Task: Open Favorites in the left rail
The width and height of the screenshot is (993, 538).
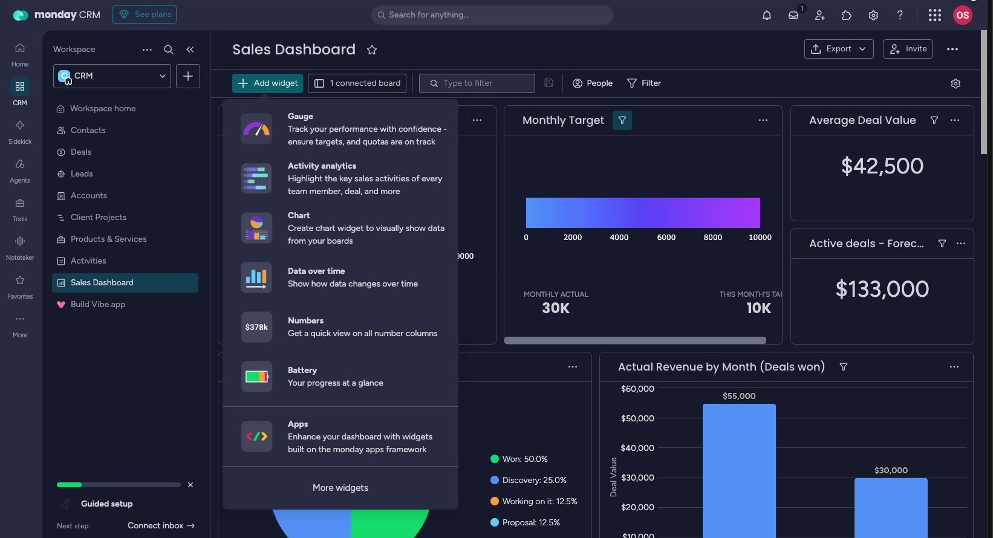Action: click(x=20, y=287)
